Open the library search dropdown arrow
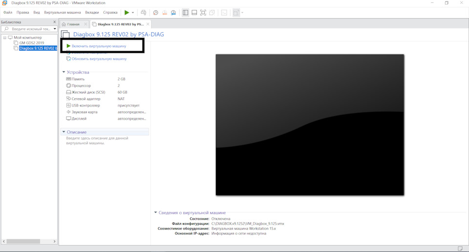Viewport: 469px width, 252px height. (55, 29)
